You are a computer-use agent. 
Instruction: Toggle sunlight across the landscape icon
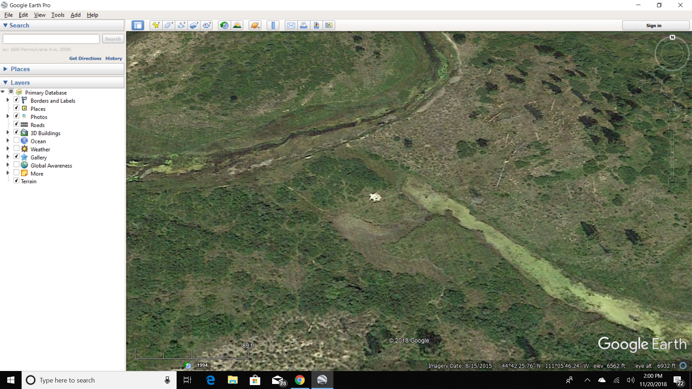[237, 25]
